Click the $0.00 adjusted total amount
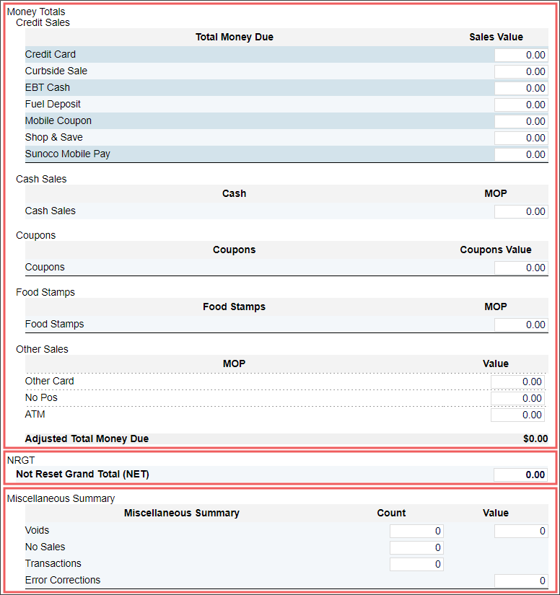The width and height of the screenshot is (560, 595). pyautogui.click(x=535, y=439)
